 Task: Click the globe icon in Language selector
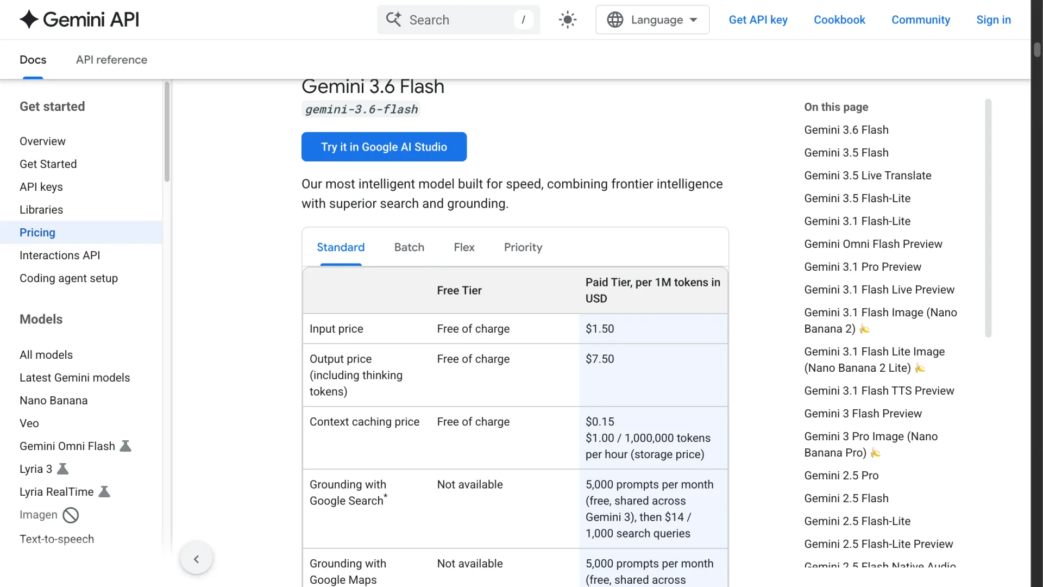[615, 20]
